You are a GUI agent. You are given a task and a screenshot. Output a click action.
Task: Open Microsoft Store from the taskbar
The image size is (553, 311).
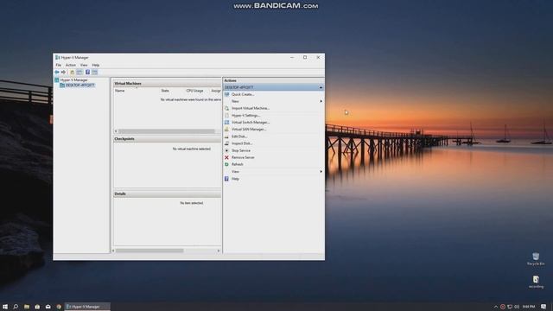(x=37, y=307)
